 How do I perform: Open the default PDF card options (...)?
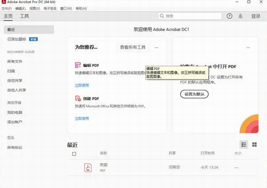[248, 48]
